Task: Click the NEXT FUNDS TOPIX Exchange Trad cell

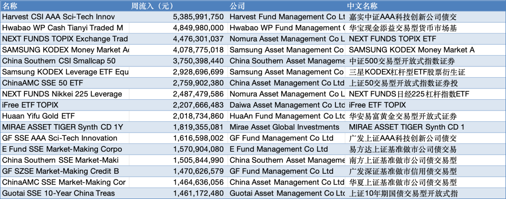Action: pyautogui.click(x=65, y=39)
